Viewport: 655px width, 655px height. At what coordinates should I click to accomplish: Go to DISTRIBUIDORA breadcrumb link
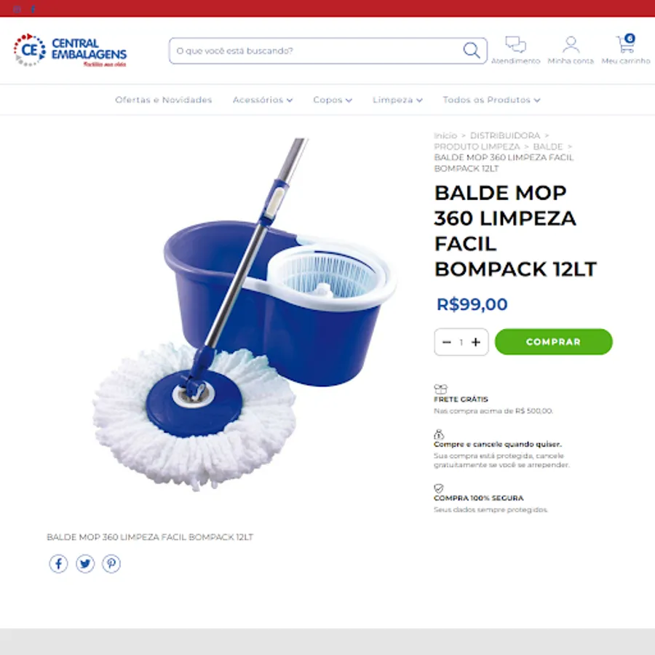505,136
